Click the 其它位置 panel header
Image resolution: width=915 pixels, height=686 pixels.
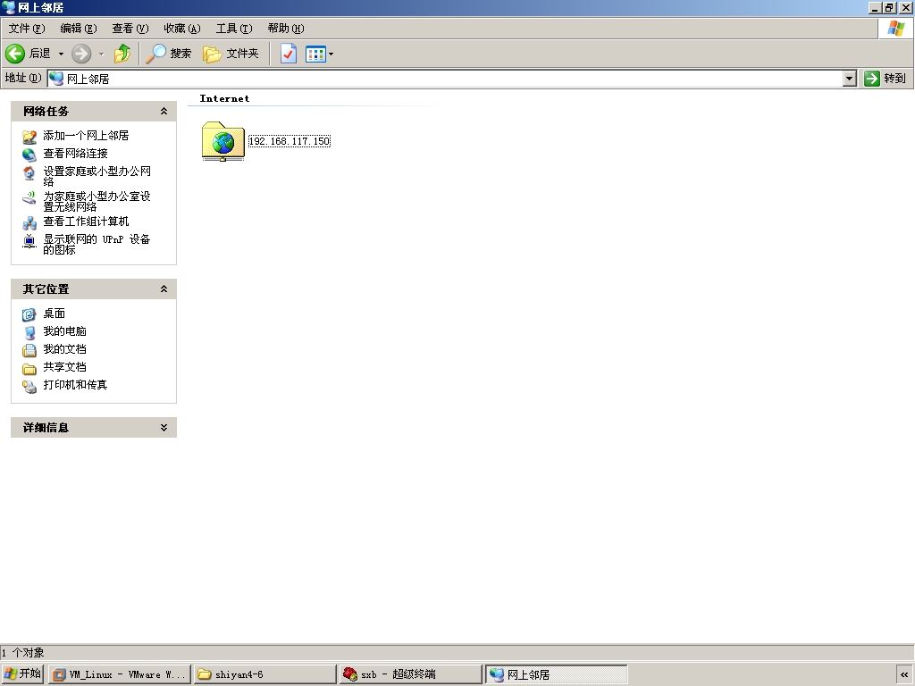pos(93,289)
